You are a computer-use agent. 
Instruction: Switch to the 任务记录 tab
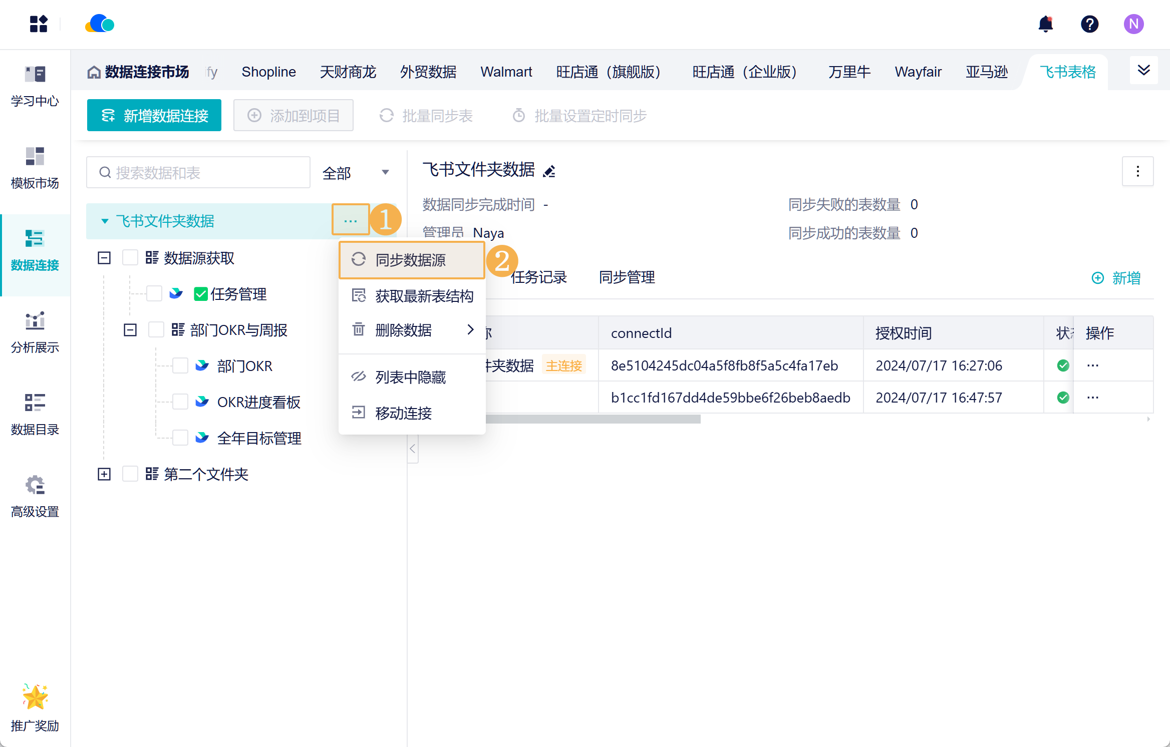click(539, 277)
